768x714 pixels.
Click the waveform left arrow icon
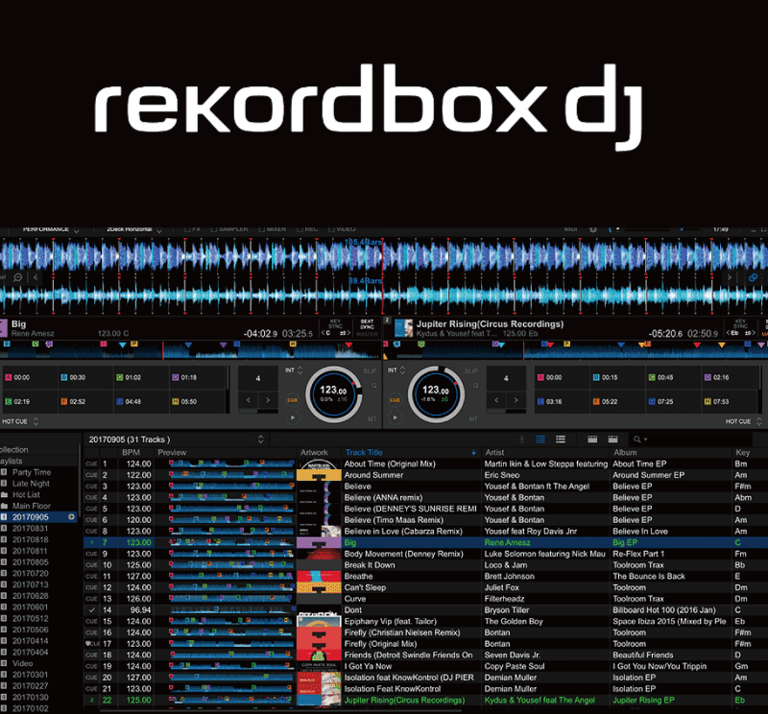[36, 277]
